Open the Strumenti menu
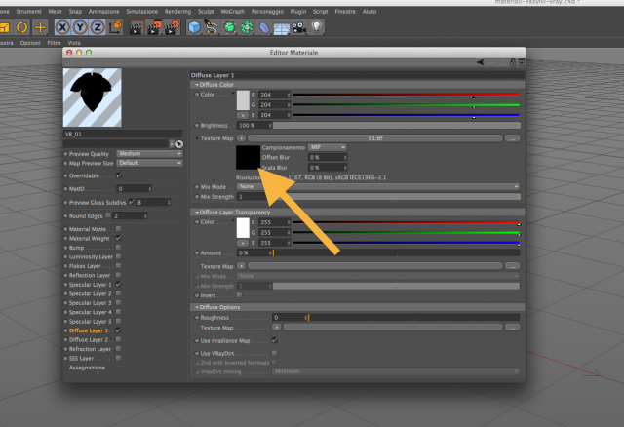 (x=28, y=11)
